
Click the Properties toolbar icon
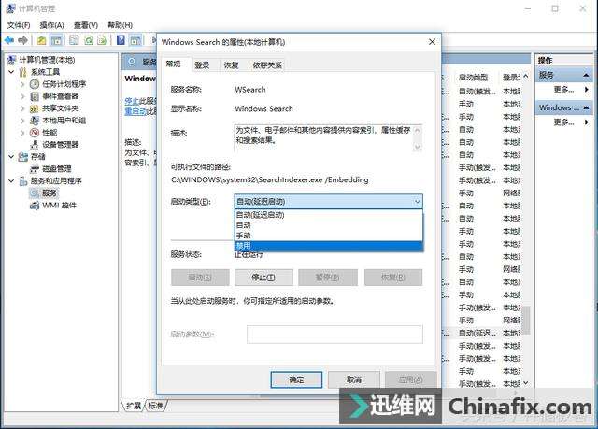(74, 40)
